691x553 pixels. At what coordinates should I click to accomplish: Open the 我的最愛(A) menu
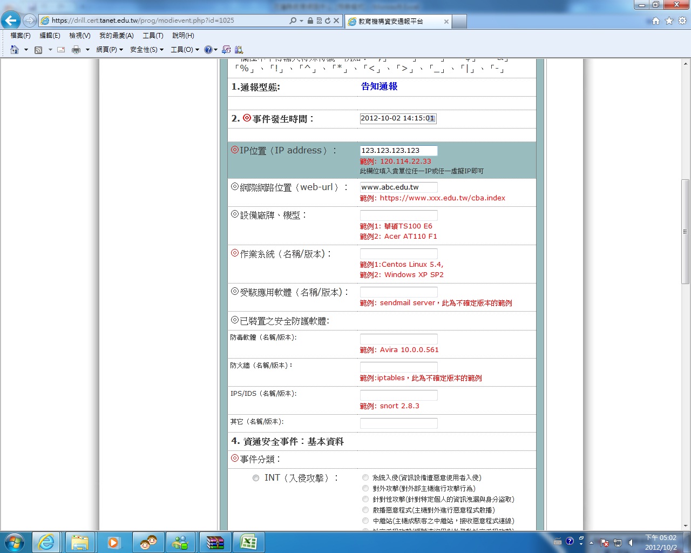pos(116,35)
